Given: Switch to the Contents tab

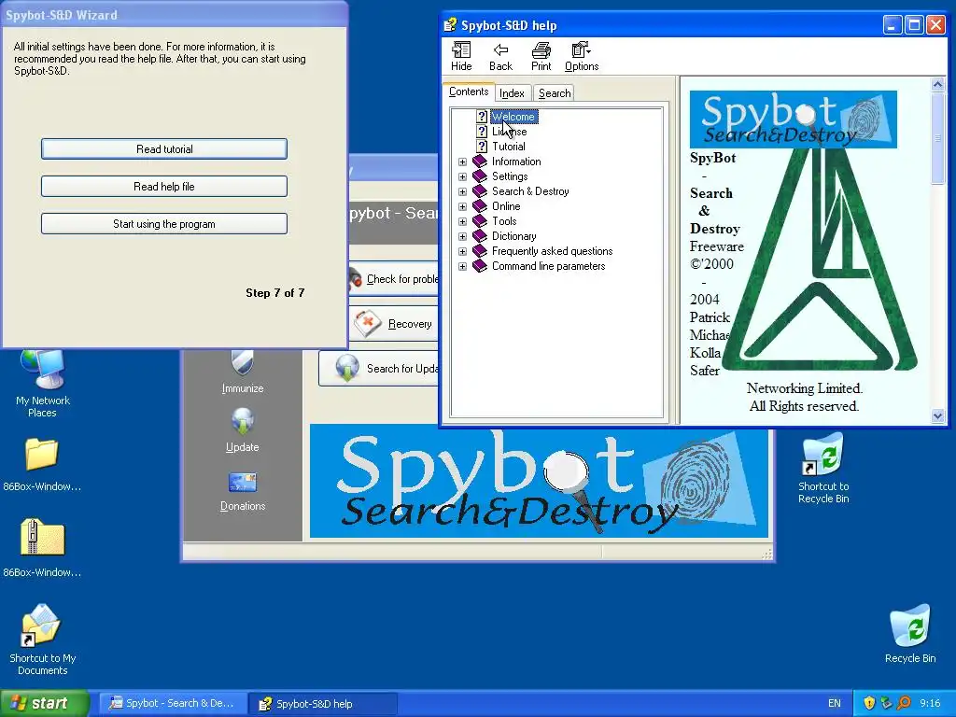Looking at the screenshot, I should tap(469, 91).
